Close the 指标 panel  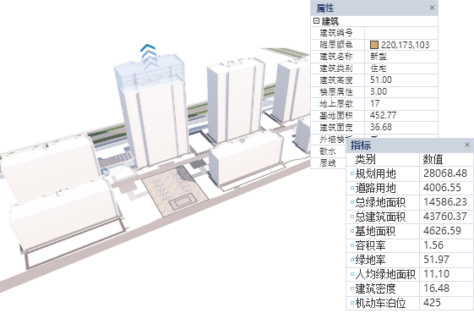[x=467, y=145]
